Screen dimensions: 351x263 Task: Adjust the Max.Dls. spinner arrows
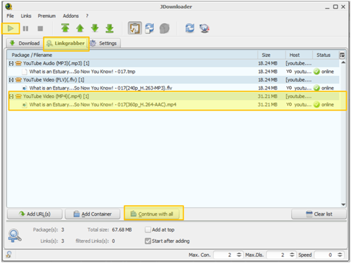292,255
